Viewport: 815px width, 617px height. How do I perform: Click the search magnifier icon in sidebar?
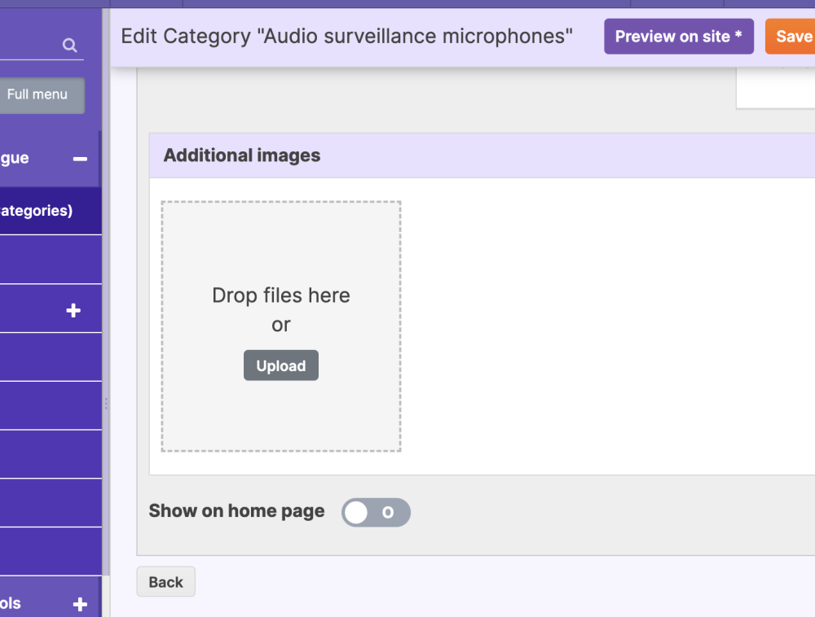coord(70,45)
